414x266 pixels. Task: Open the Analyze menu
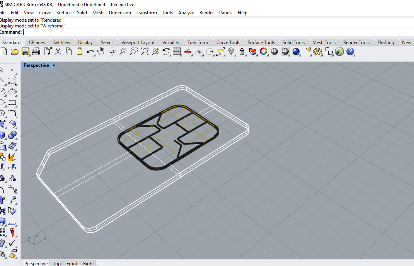(186, 13)
